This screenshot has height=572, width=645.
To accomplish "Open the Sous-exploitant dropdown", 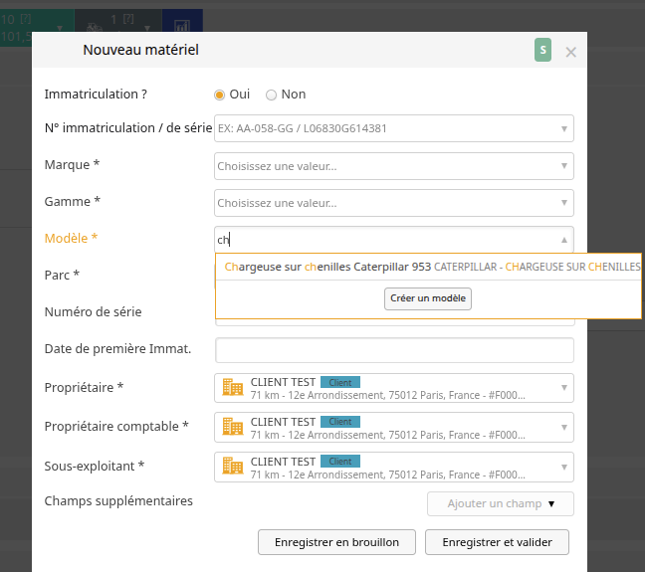I will tap(393, 467).
